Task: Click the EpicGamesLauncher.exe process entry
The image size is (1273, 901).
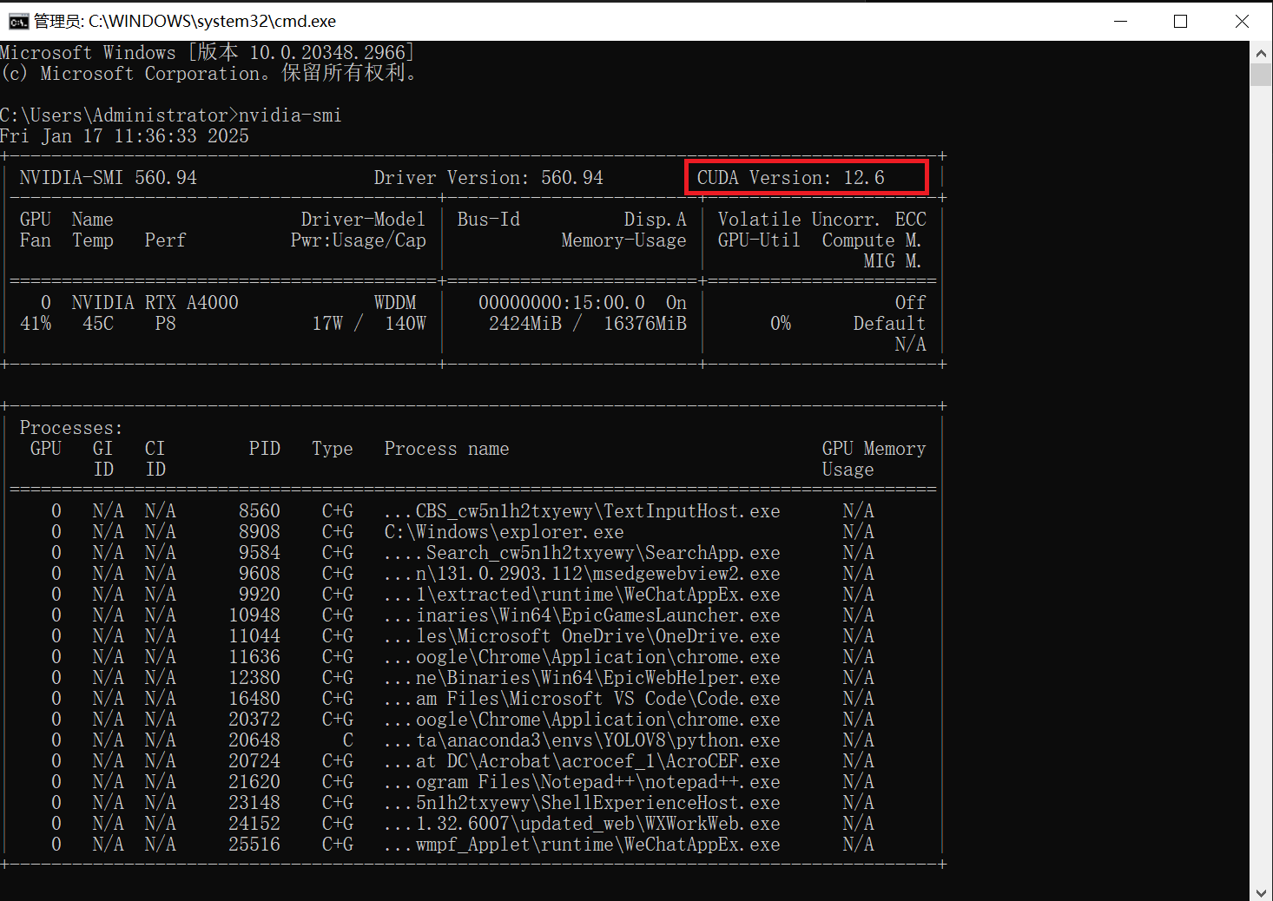Action: click(597, 615)
